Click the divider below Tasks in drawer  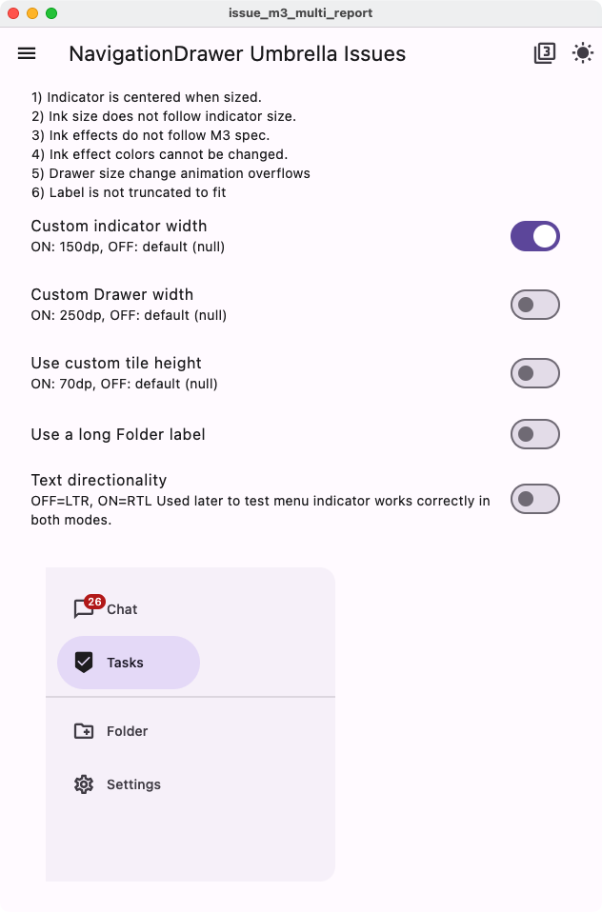pyautogui.click(x=191, y=697)
